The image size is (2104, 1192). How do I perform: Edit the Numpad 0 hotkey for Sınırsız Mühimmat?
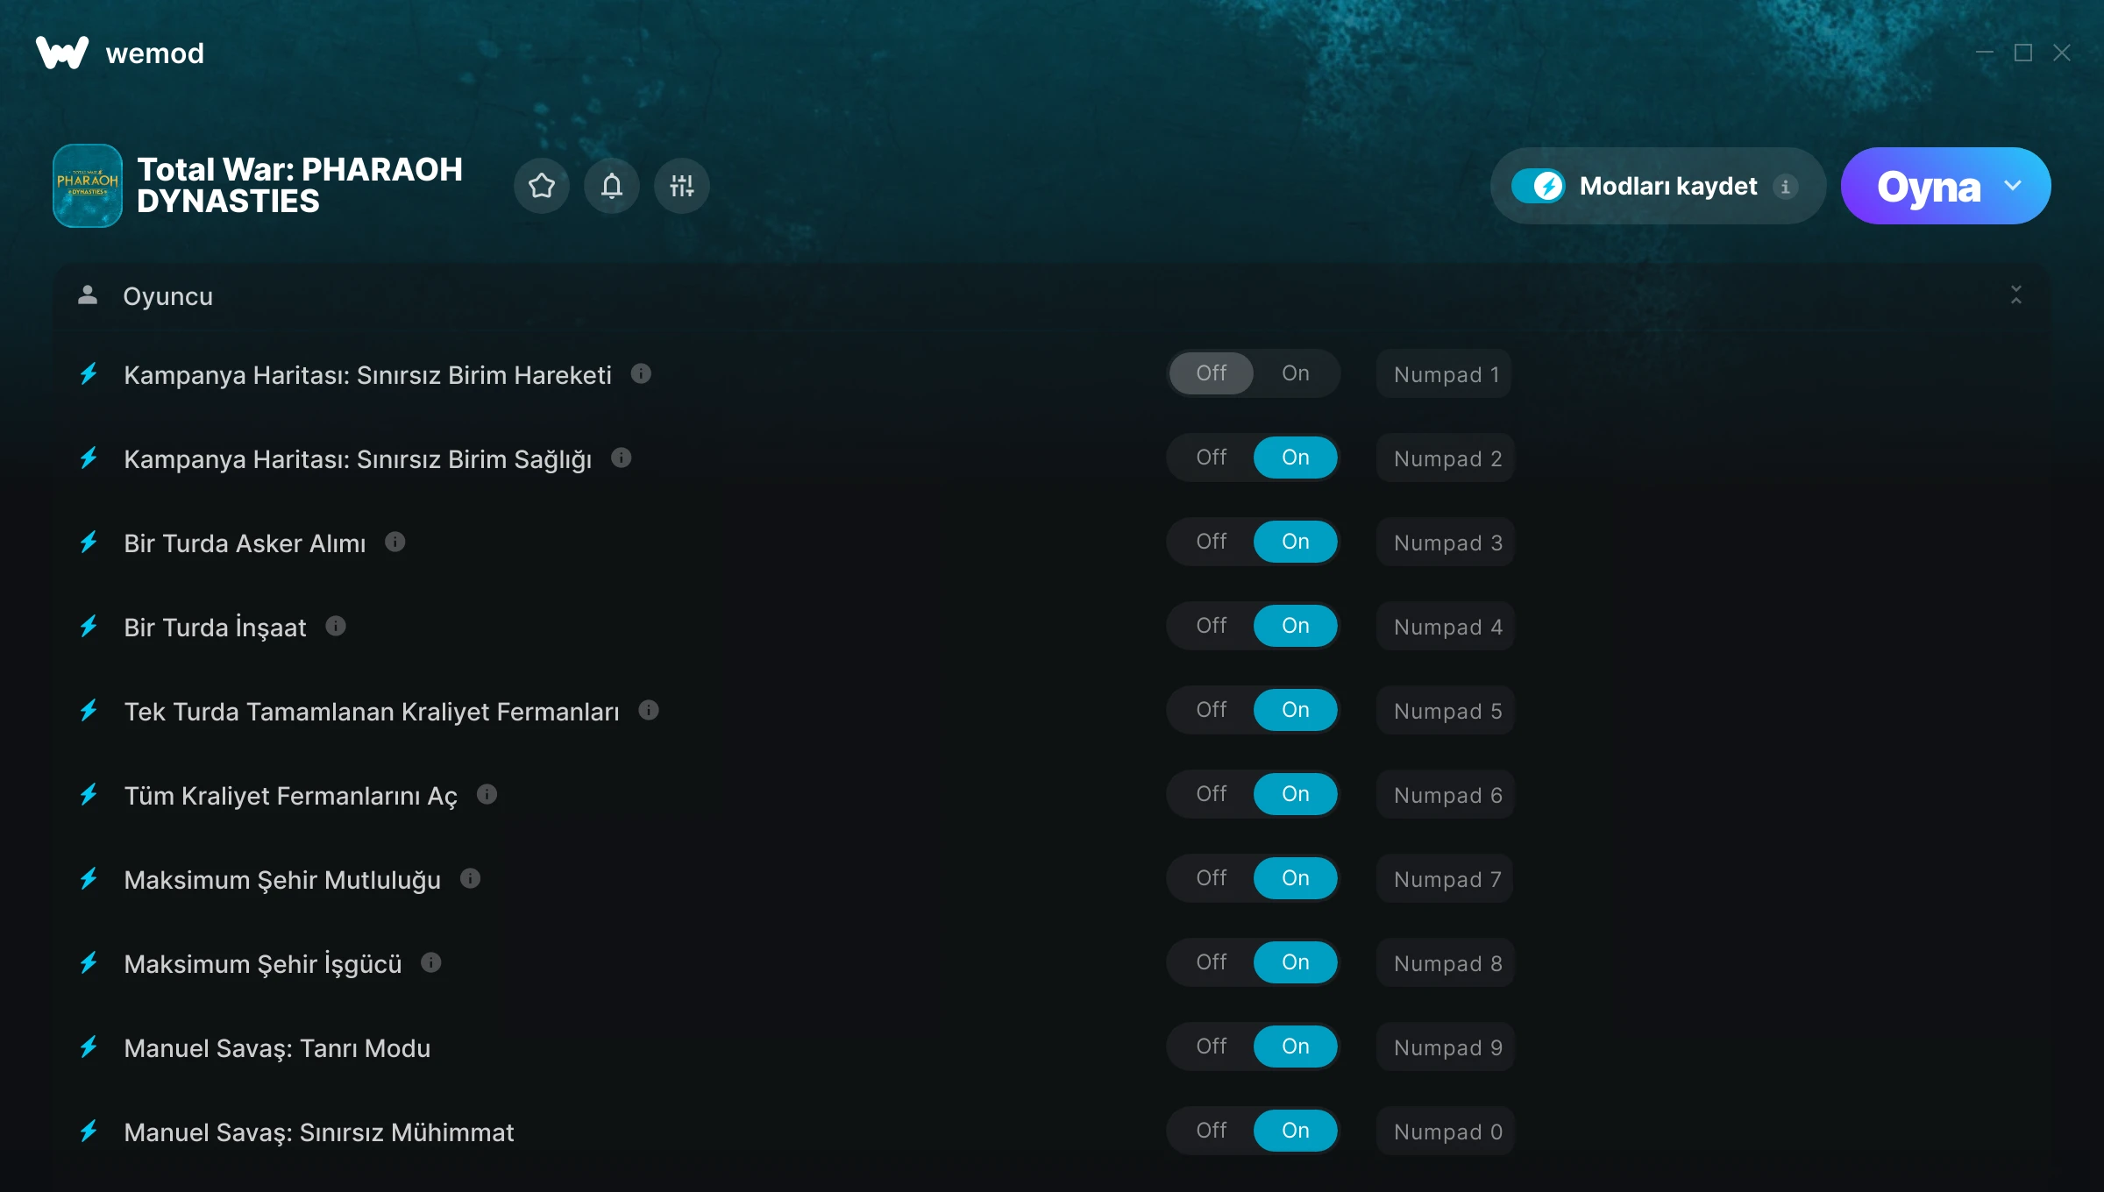[x=1446, y=1132]
